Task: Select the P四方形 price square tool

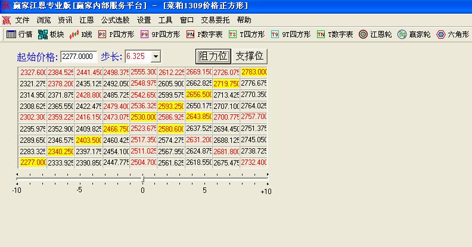Action: pyautogui.click(x=116, y=35)
